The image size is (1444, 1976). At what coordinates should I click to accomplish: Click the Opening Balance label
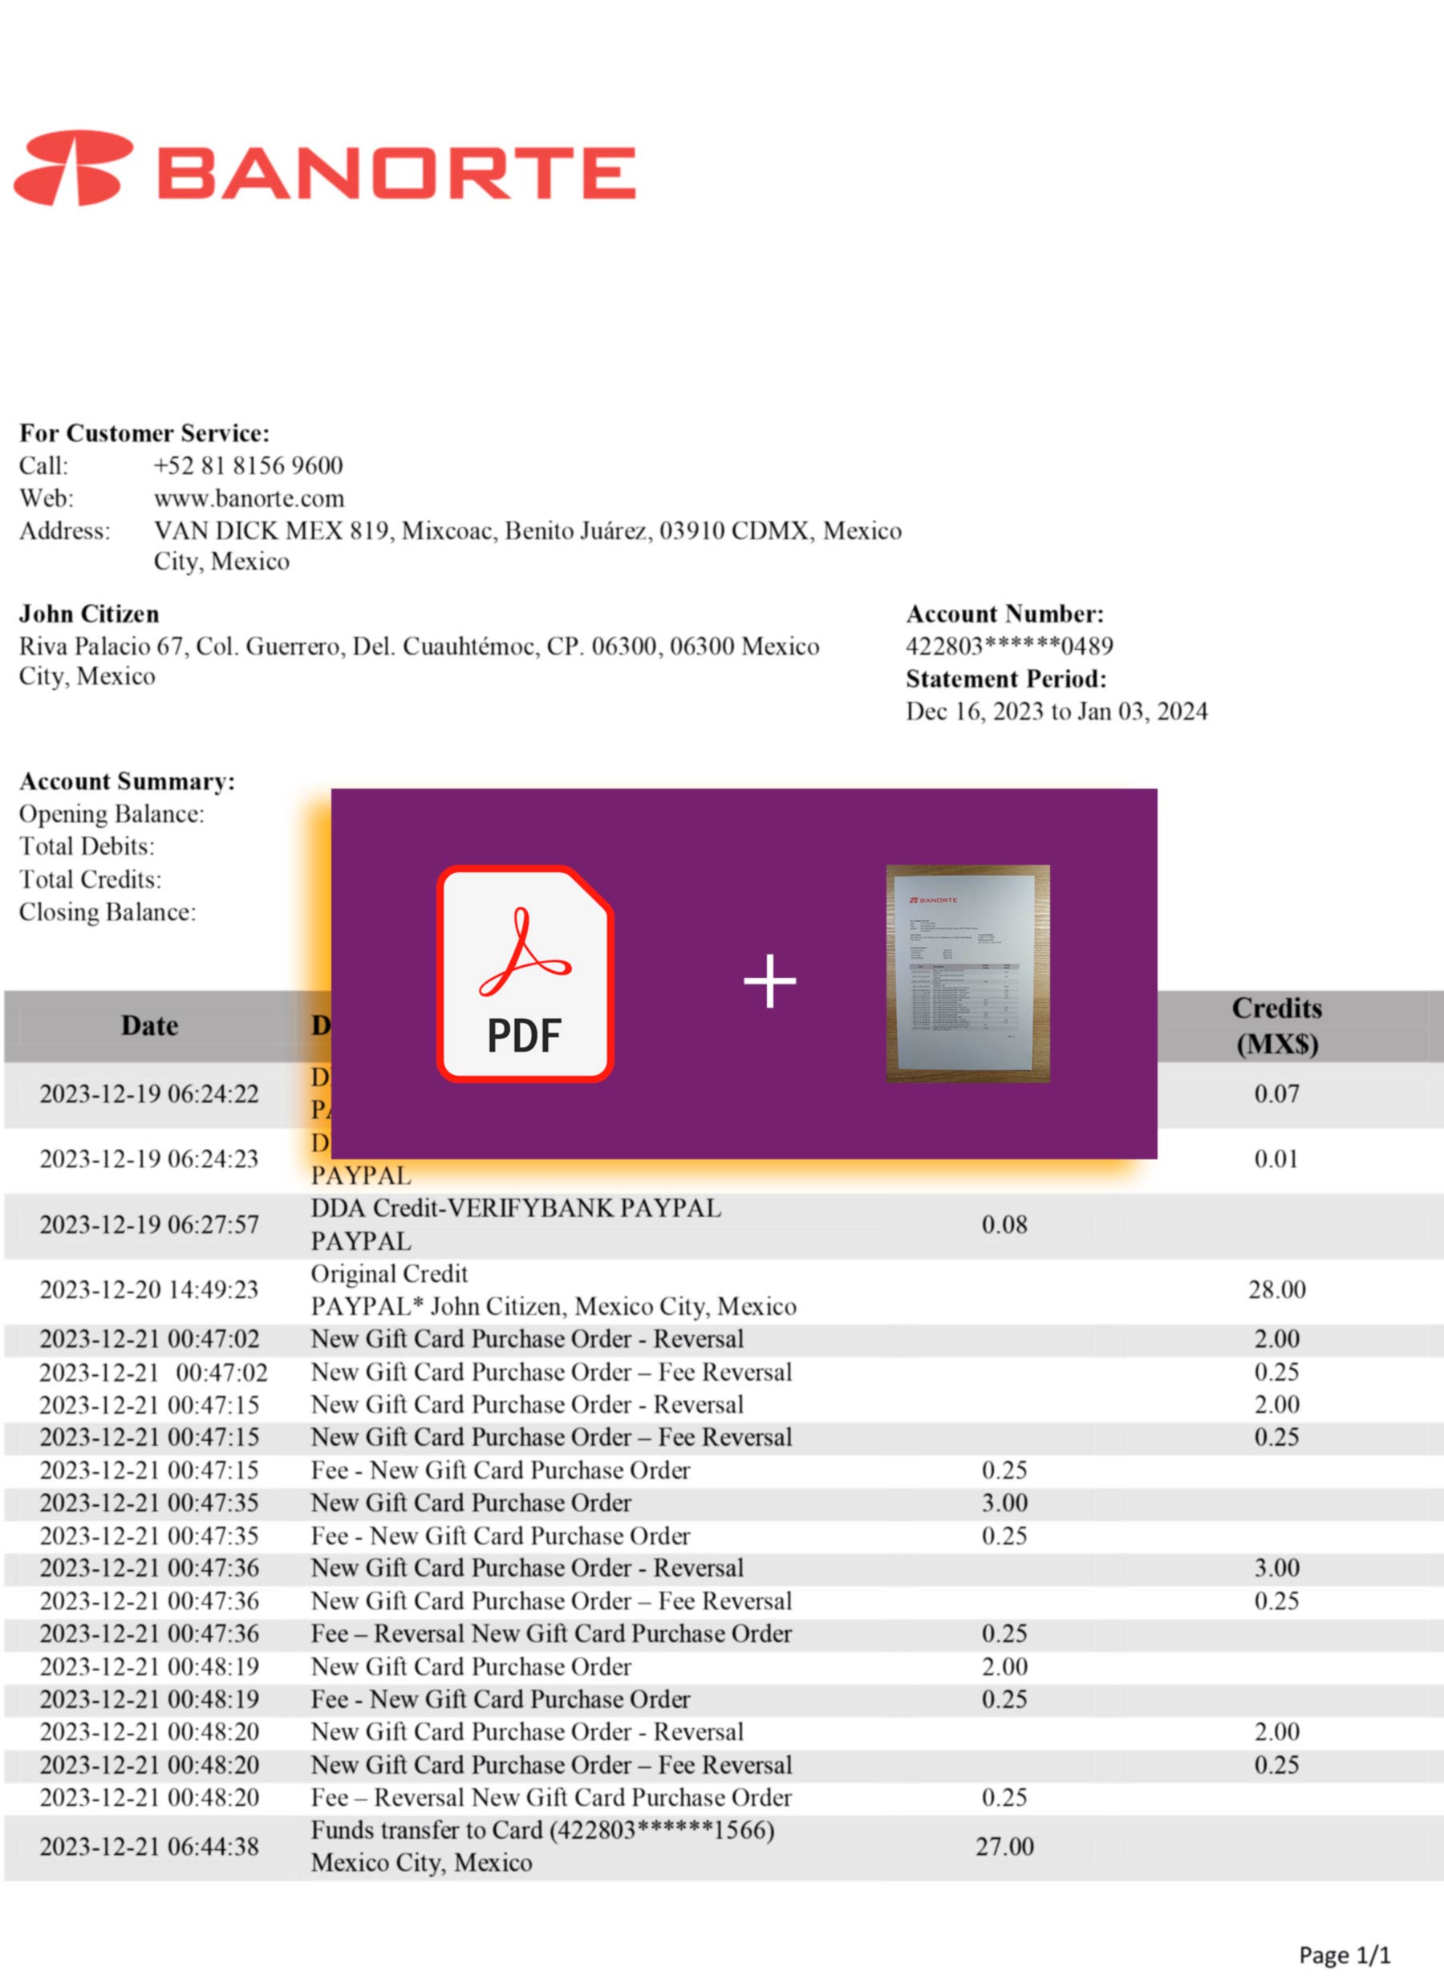112,814
